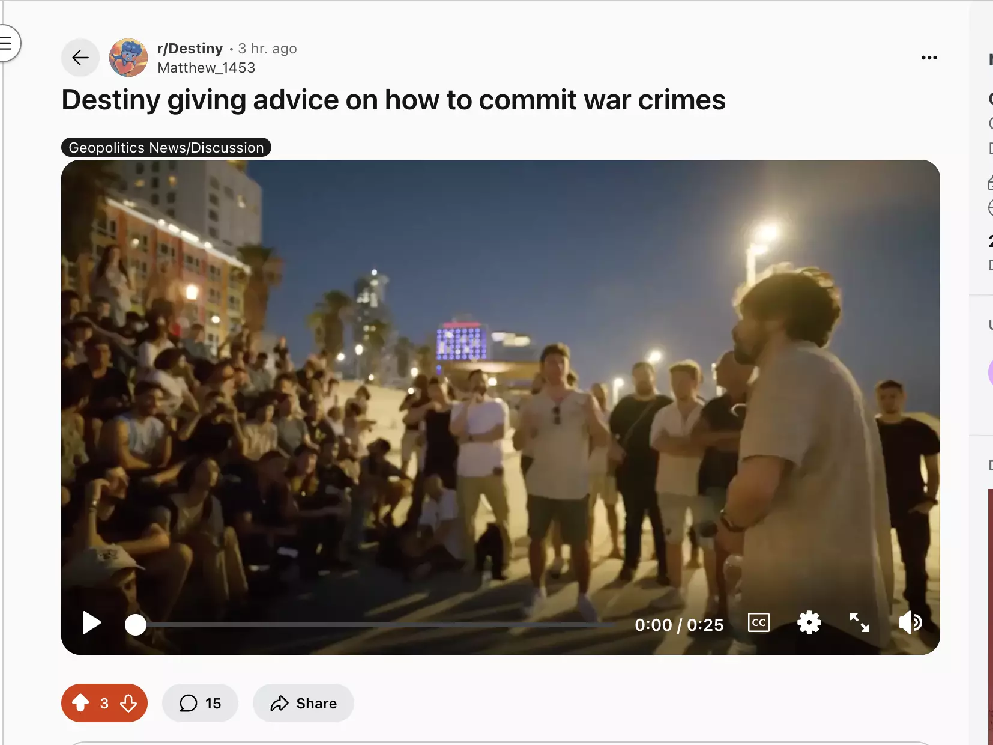Open the post options three-dot menu

[929, 58]
